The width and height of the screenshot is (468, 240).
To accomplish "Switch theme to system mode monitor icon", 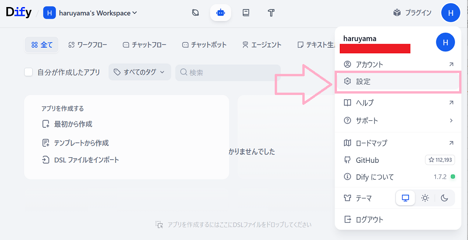I will pyautogui.click(x=405, y=198).
